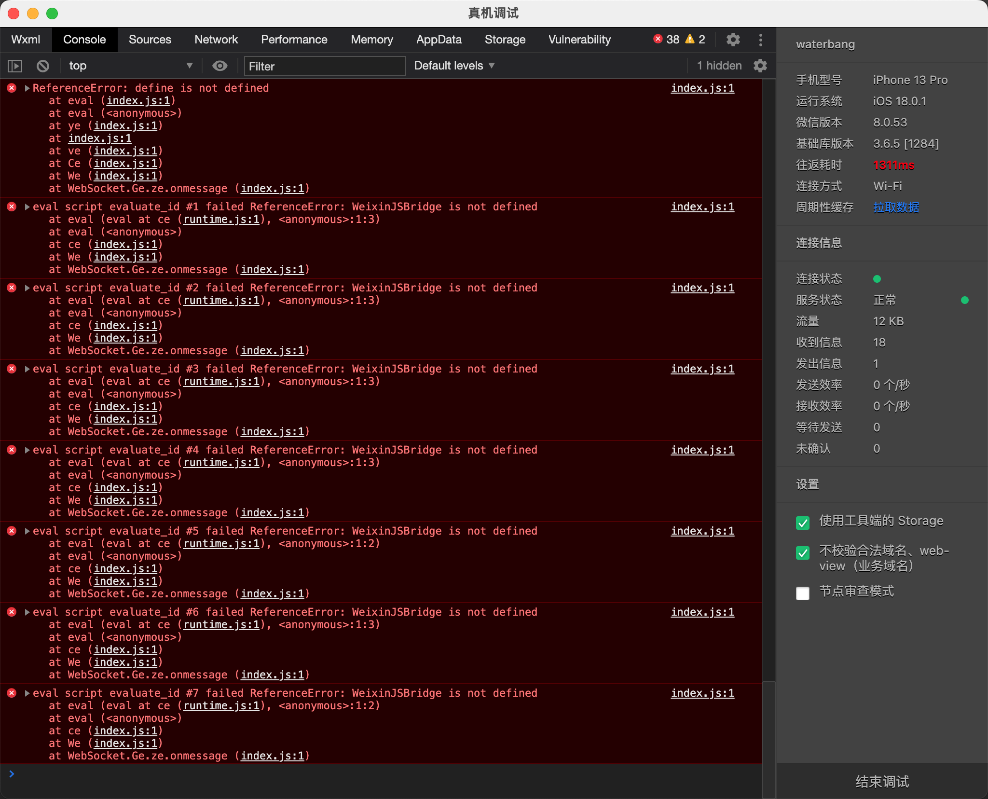This screenshot has width=988, height=799.
Task: Switch to the Network tab
Action: pos(216,40)
